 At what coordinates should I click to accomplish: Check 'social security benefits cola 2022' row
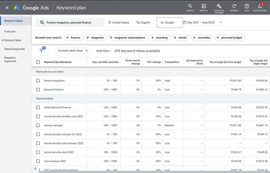point(38,116)
